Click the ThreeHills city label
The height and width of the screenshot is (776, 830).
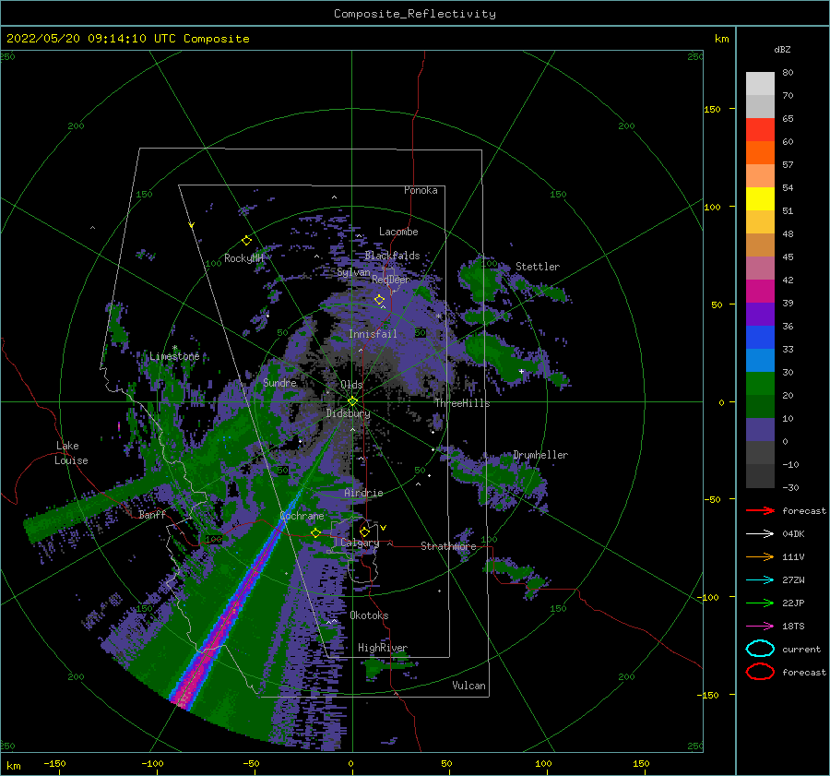click(462, 403)
